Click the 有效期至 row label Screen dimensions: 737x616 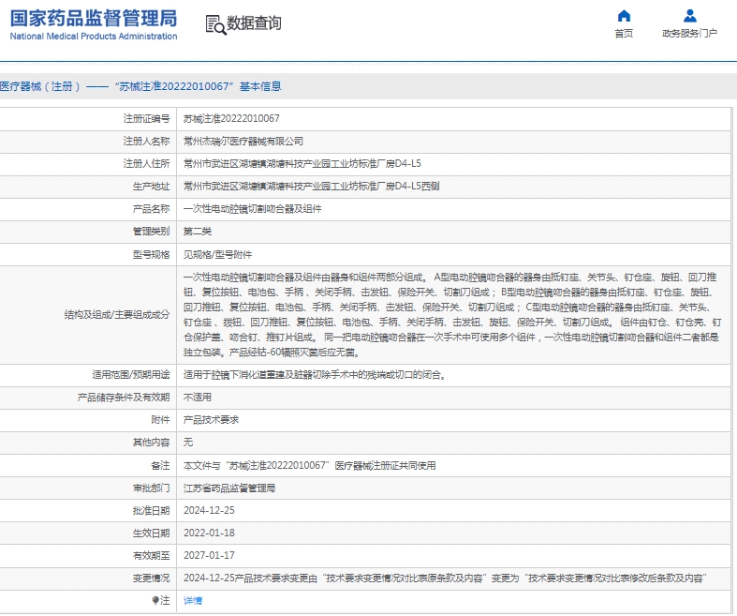151,556
